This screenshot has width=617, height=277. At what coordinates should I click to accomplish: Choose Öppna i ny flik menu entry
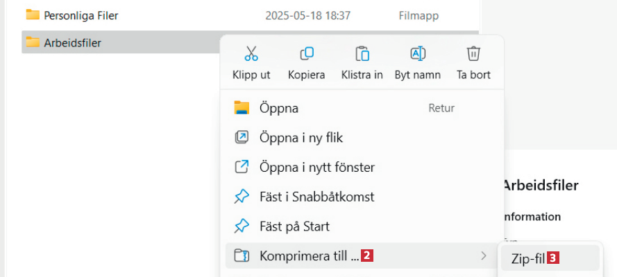click(301, 138)
